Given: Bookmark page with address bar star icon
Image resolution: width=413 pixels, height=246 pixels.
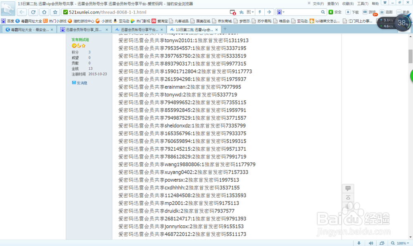Looking at the screenshot, I should tap(241, 12).
